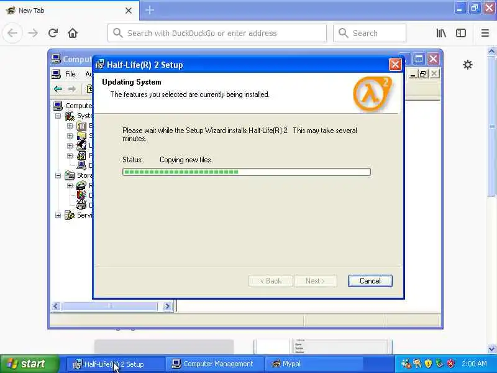Click the forward arrow in Computer Management toolbar
The image size is (497, 373).
click(72, 89)
